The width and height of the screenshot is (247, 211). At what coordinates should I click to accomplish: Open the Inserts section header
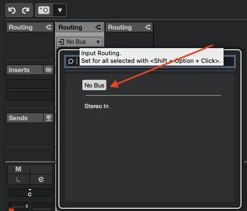coord(25,70)
